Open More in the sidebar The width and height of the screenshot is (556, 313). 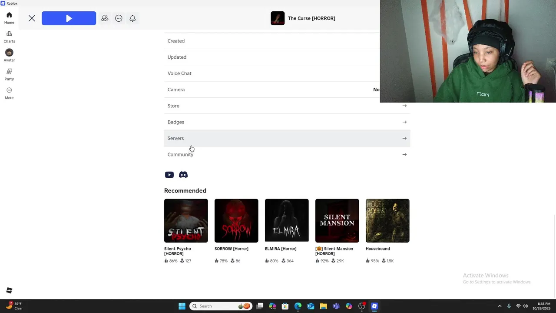(9, 93)
